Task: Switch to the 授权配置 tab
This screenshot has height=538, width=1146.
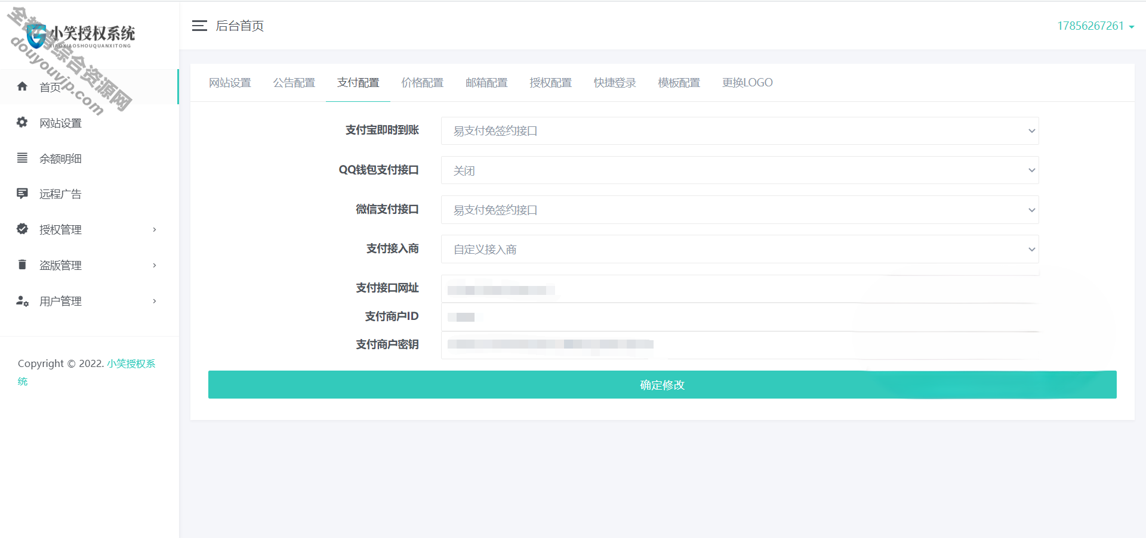Action: coord(550,83)
